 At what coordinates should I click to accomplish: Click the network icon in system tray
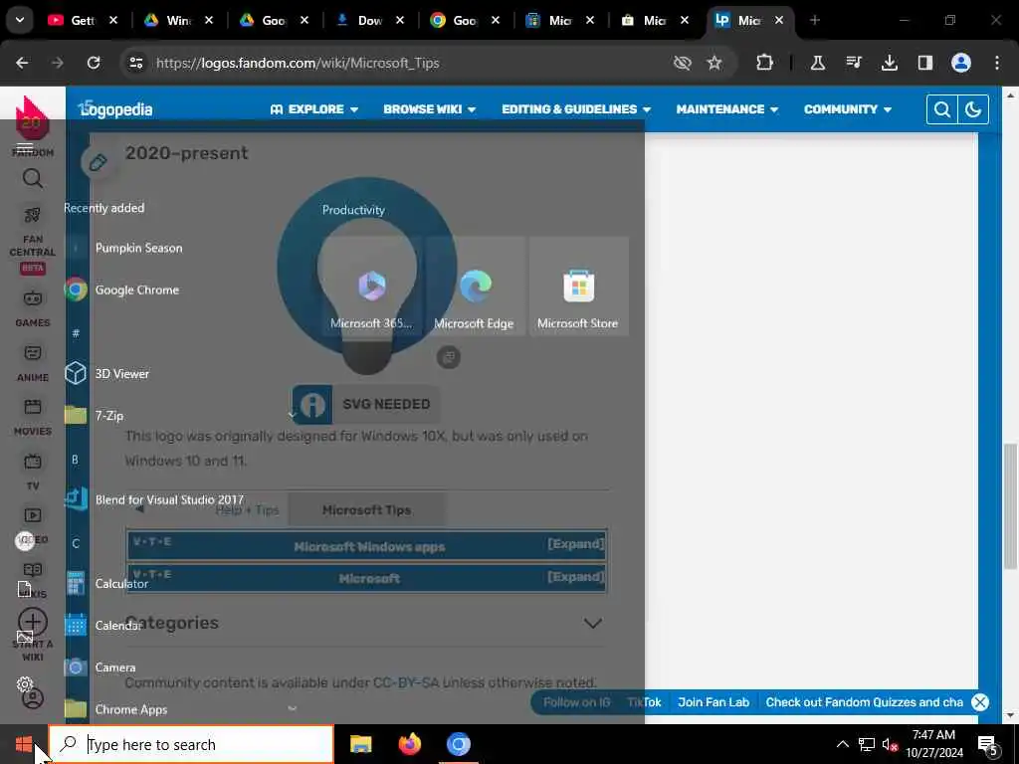coord(867,744)
